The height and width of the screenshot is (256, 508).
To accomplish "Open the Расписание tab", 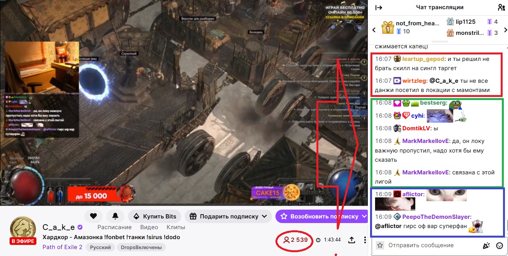I will 115,227.
